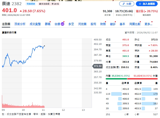The image size is (160, 118).
Task: Click ask subtotal 527 小計
Action: pyautogui.click(x=146, y=114)
